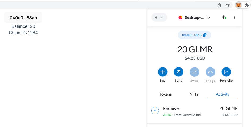Open the MetaMask fox extension icon
Image resolution: width=252 pixels, height=127 pixels.
(x=238, y=5)
